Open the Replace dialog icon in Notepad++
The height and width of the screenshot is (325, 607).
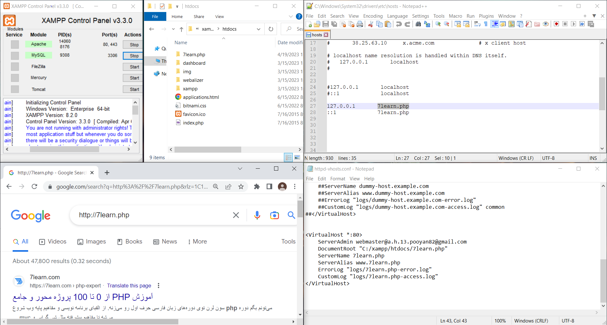pos(427,24)
